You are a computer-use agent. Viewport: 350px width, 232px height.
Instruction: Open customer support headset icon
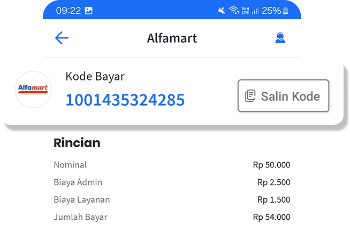click(279, 38)
